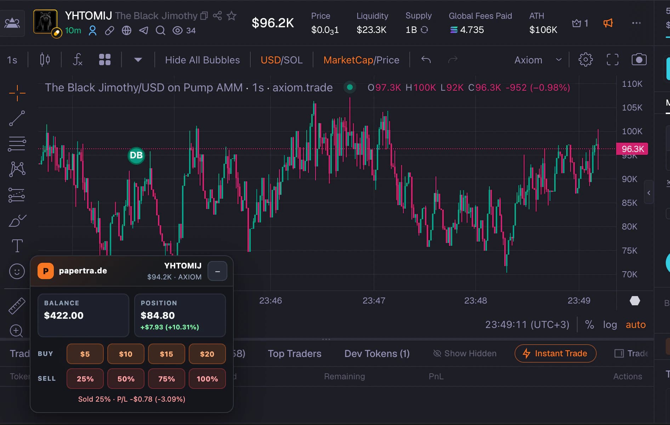
Task: Select the crosshair cursor tool
Action: pyautogui.click(x=17, y=93)
